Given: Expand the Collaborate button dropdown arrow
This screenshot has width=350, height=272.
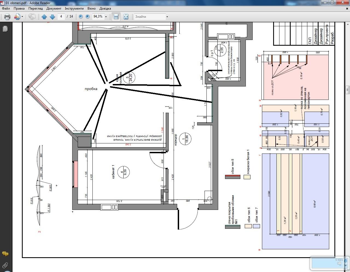Looking at the screenshot, I should point(22,17).
